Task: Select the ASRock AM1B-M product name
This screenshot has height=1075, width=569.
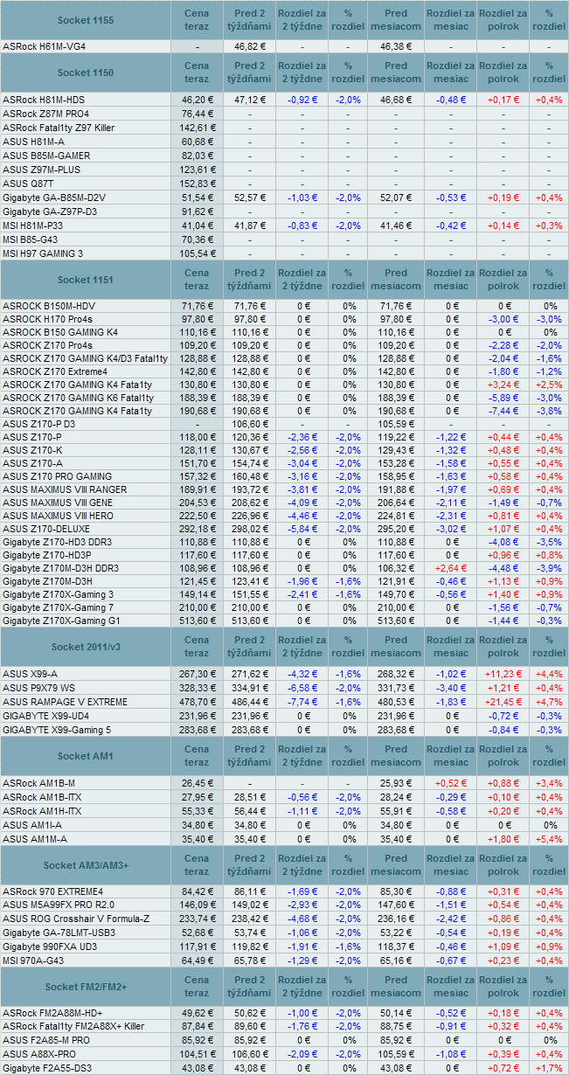Action: point(38,784)
